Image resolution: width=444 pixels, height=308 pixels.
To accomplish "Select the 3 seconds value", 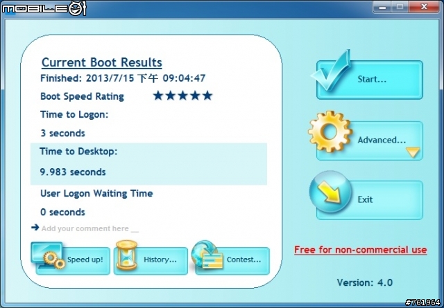I will click(62, 133).
